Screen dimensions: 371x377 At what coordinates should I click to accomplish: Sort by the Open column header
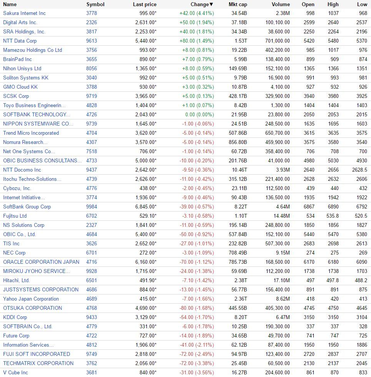(308, 4)
